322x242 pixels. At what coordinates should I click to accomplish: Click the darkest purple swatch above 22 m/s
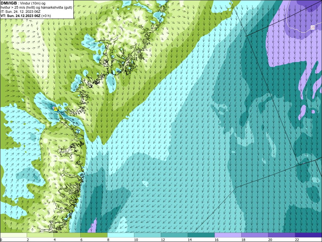[308, 235]
